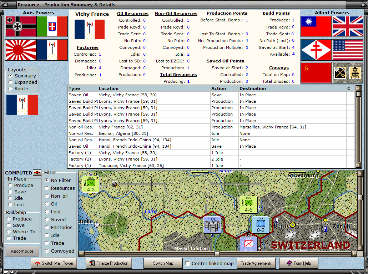Select the 1 OIL resource stack on the map
Viewport: 368px width, 274px height.
[x=212, y=225]
